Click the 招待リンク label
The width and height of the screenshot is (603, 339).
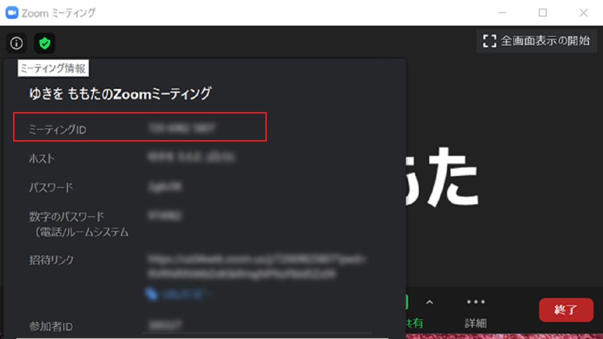coord(51,260)
